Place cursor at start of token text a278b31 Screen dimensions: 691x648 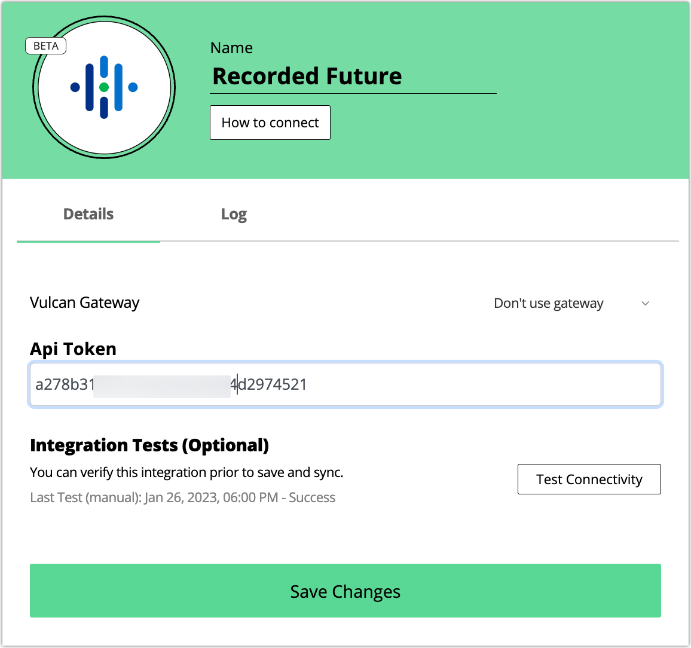pos(36,384)
